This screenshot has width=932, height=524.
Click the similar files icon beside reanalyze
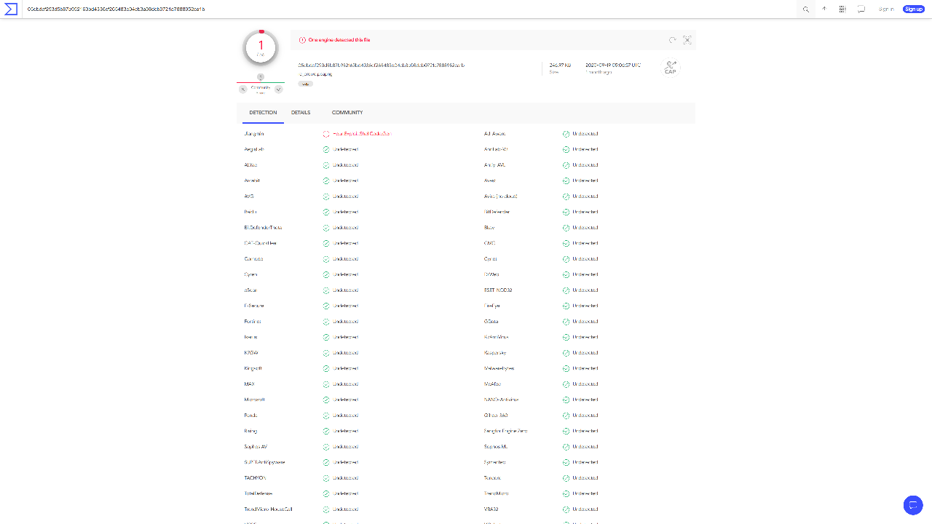(x=687, y=40)
